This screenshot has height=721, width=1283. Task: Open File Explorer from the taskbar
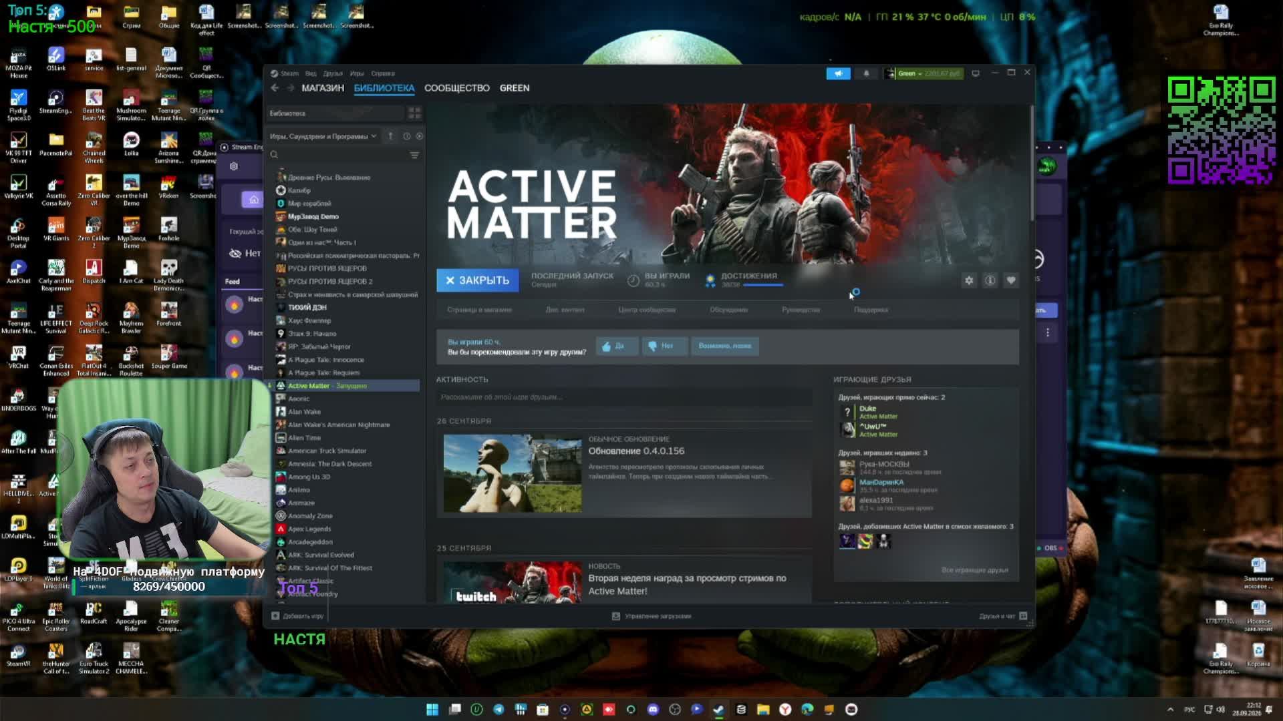pos(763,709)
